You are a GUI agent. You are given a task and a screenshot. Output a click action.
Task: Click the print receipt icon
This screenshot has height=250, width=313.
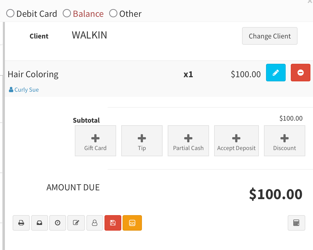21,223
